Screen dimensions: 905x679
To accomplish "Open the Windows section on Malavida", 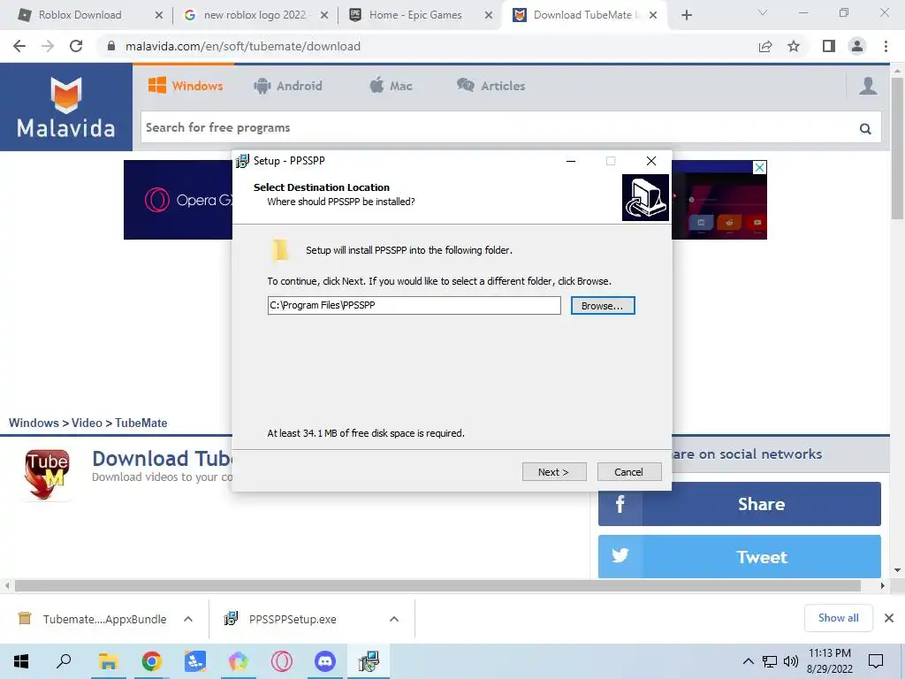I will tap(186, 86).
